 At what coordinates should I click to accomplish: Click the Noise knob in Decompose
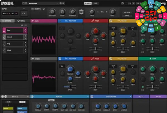112,12
